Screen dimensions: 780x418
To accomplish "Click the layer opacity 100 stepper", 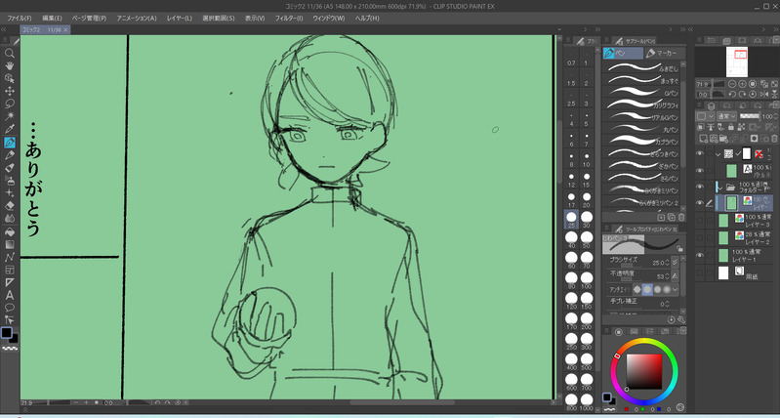I will pyautogui.click(x=777, y=116).
